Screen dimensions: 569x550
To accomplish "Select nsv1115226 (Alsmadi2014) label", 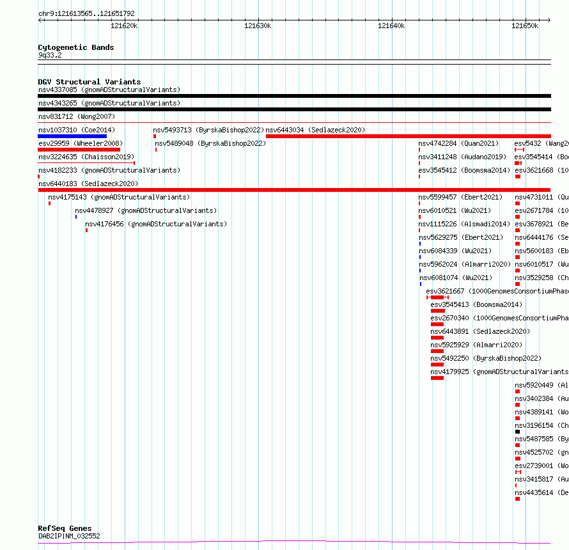I will 464,224.
